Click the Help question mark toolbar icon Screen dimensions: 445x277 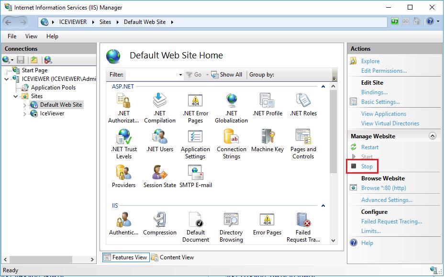point(430,21)
